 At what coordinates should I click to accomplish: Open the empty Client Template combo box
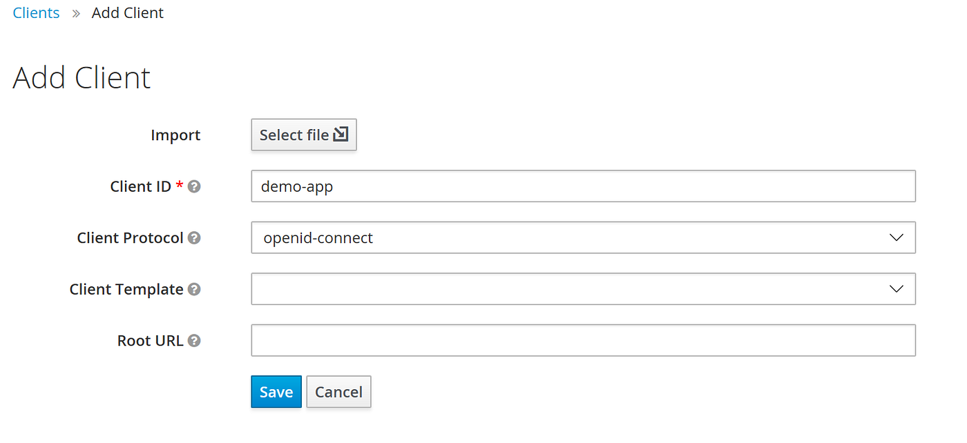pyautogui.click(x=583, y=289)
